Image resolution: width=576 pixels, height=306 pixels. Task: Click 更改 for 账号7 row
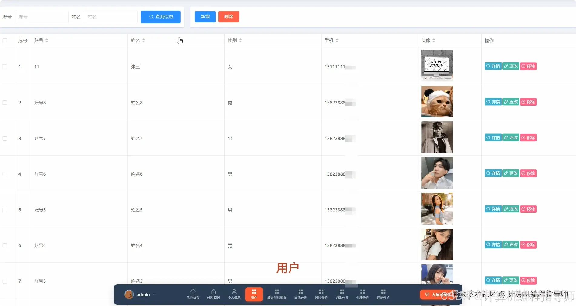[511, 138]
